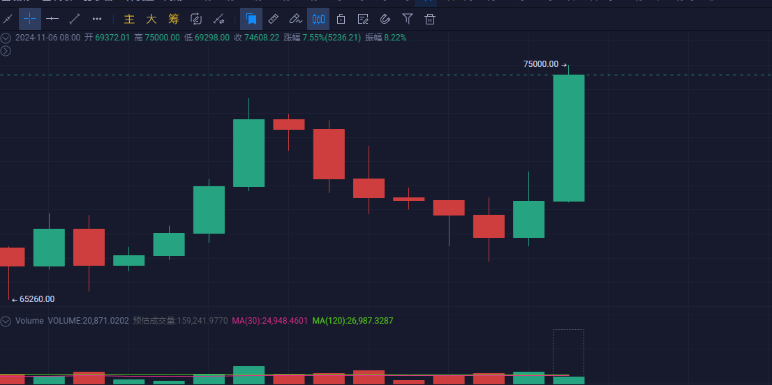
Task: Toggle the 筹 chip distribution indicator
Action: point(174,19)
